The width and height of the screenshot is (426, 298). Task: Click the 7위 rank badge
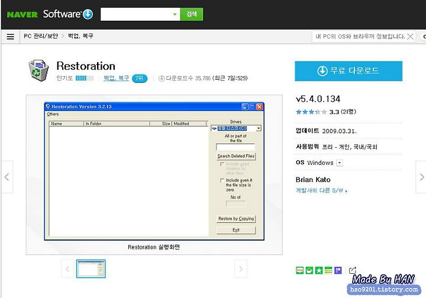pyautogui.click(x=140, y=79)
